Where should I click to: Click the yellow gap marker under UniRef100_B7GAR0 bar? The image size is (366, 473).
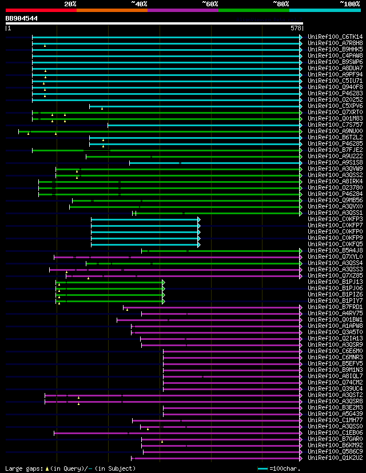click(x=162, y=442)
